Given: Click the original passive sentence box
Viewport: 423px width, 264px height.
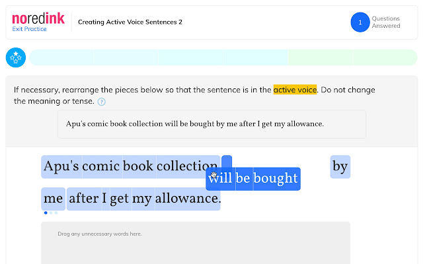Looking at the screenshot, I should (x=211, y=124).
